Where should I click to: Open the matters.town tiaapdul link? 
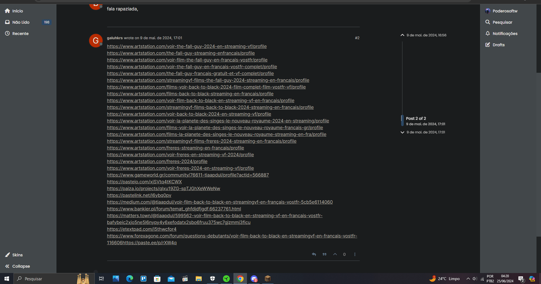[x=215, y=216]
